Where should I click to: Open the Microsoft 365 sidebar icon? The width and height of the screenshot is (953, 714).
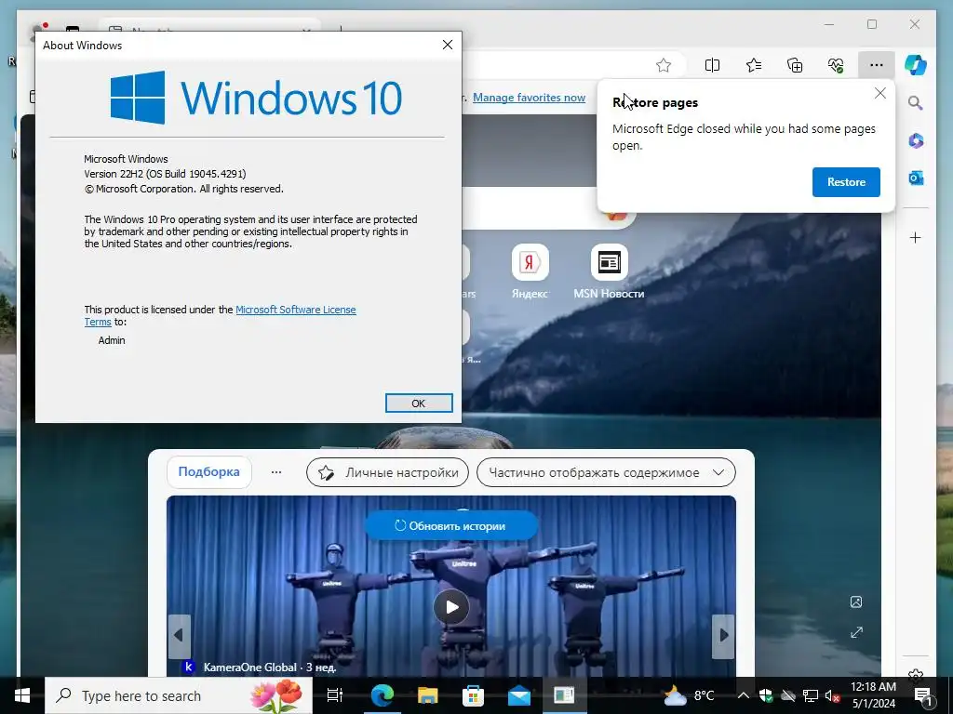point(916,141)
